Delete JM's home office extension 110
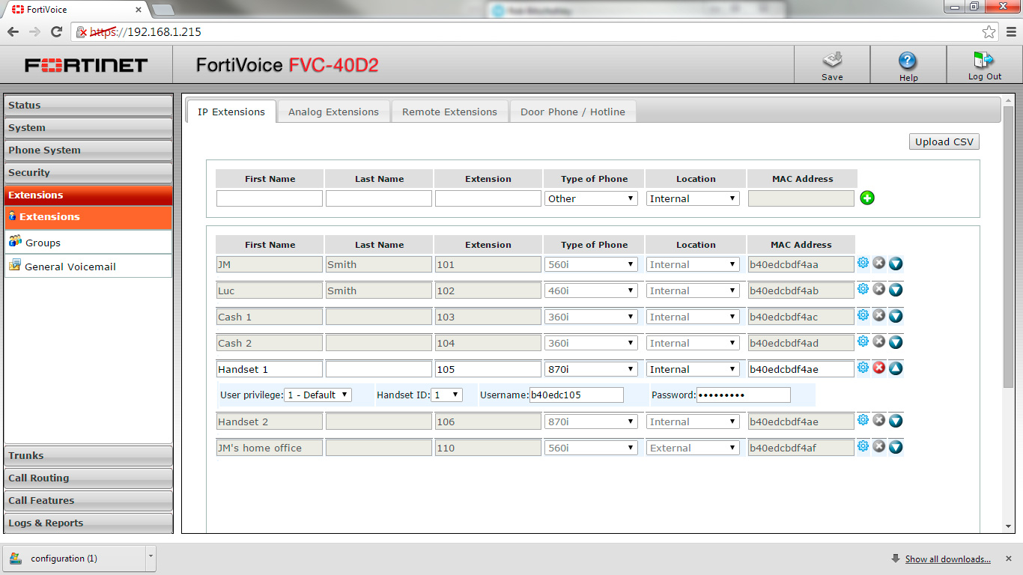This screenshot has height=575, width=1023. [x=879, y=447]
